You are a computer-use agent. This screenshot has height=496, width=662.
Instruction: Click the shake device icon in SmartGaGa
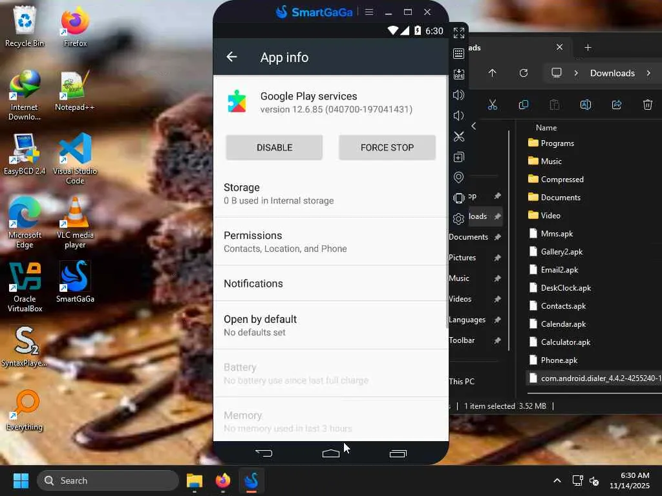click(x=459, y=198)
